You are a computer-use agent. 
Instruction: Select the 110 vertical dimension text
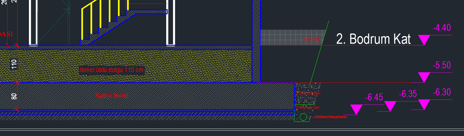(14, 64)
